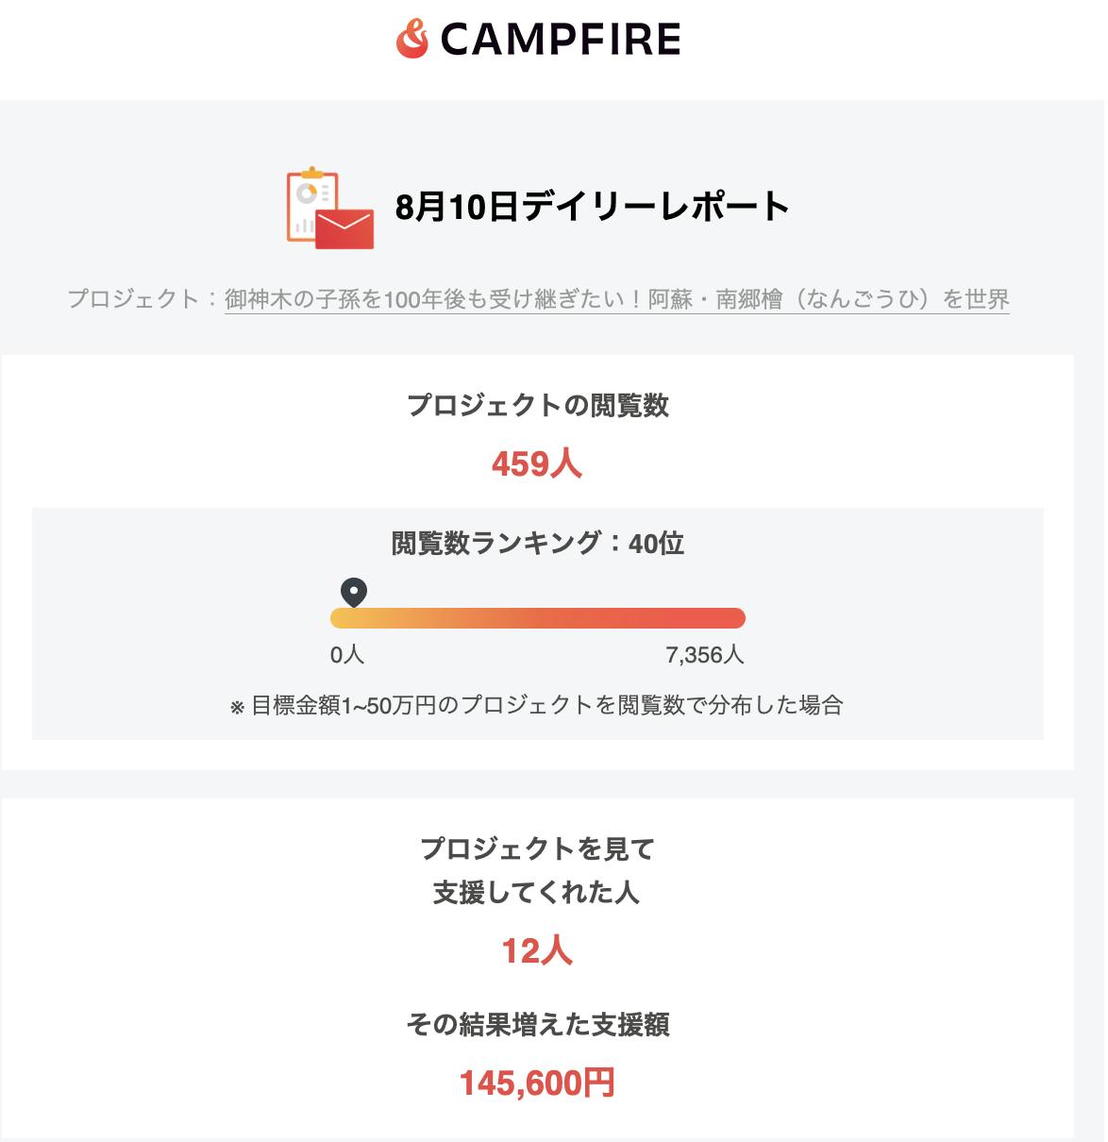
Task: Click the map pin ranking marker
Action: [x=353, y=593]
